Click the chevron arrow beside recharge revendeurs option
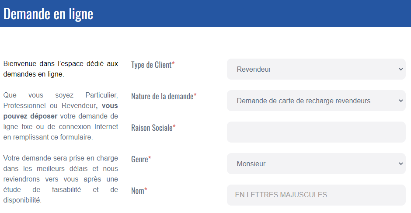 [401, 101]
